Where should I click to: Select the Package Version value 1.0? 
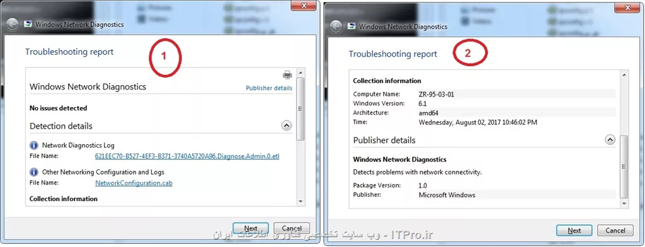[x=423, y=186]
